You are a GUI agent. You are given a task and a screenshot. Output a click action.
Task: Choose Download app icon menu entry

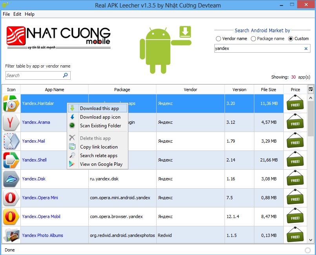(x=97, y=117)
